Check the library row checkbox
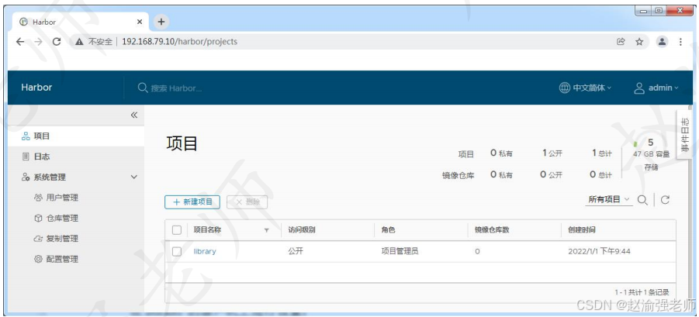 pyautogui.click(x=177, y=252)
